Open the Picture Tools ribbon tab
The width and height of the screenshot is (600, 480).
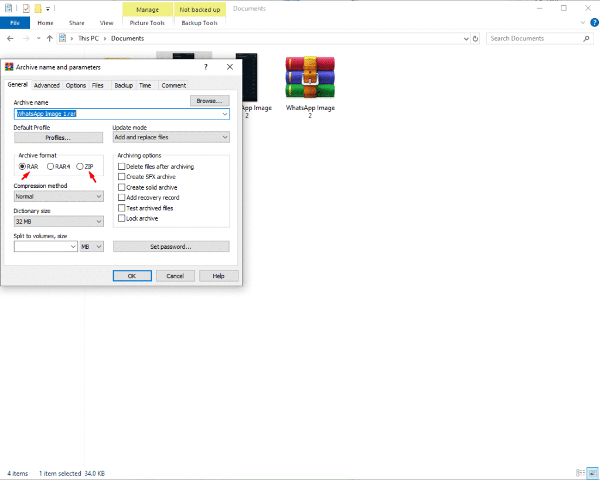coord(147,23)
